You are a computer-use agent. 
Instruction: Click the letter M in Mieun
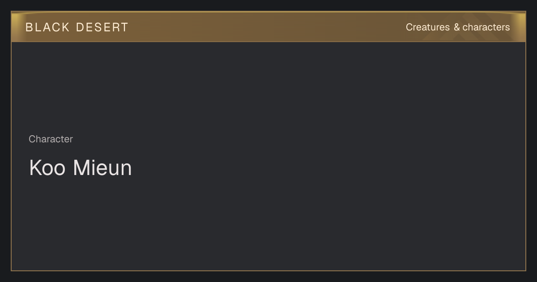81,168
